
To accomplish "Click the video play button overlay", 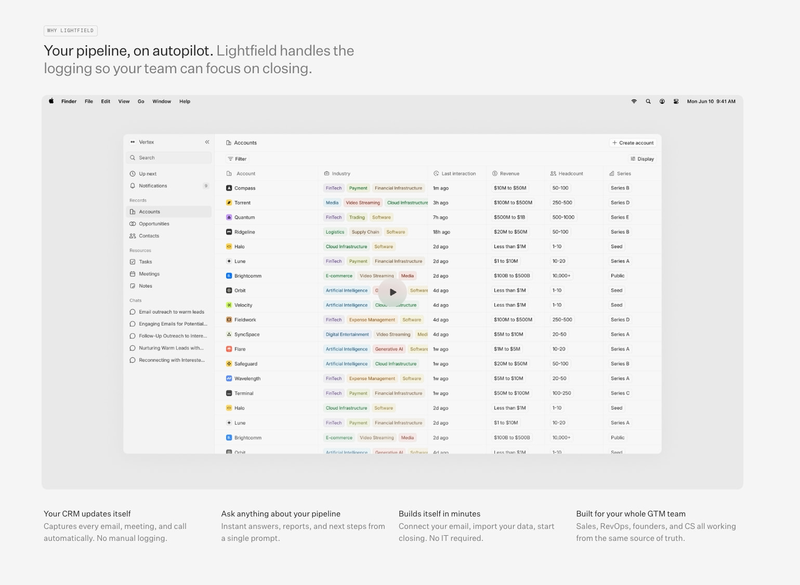I will point(392,292).
